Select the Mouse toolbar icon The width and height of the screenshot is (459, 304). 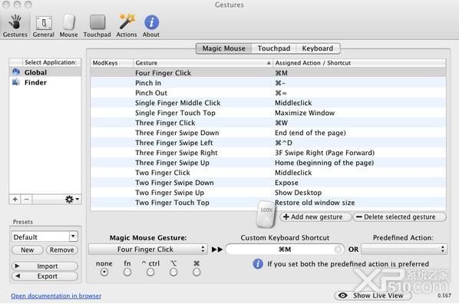pyautogui.click(x=68, y=22)
